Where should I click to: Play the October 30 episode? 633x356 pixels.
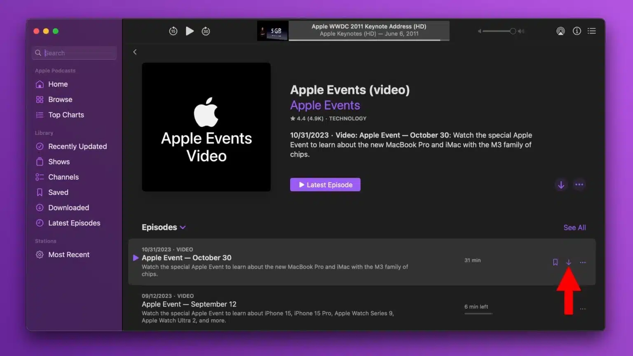pos(136,258)
